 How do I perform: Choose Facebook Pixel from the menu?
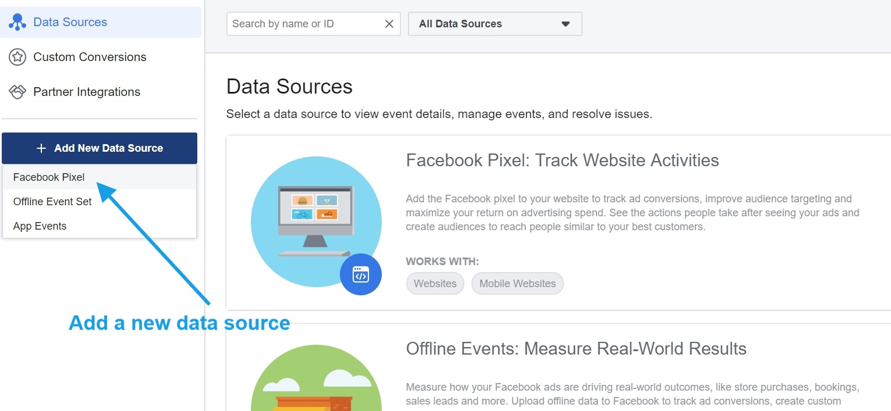[x=48, y=177]
